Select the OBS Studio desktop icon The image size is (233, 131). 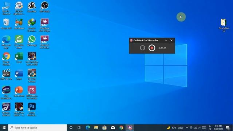pos(44,7)
